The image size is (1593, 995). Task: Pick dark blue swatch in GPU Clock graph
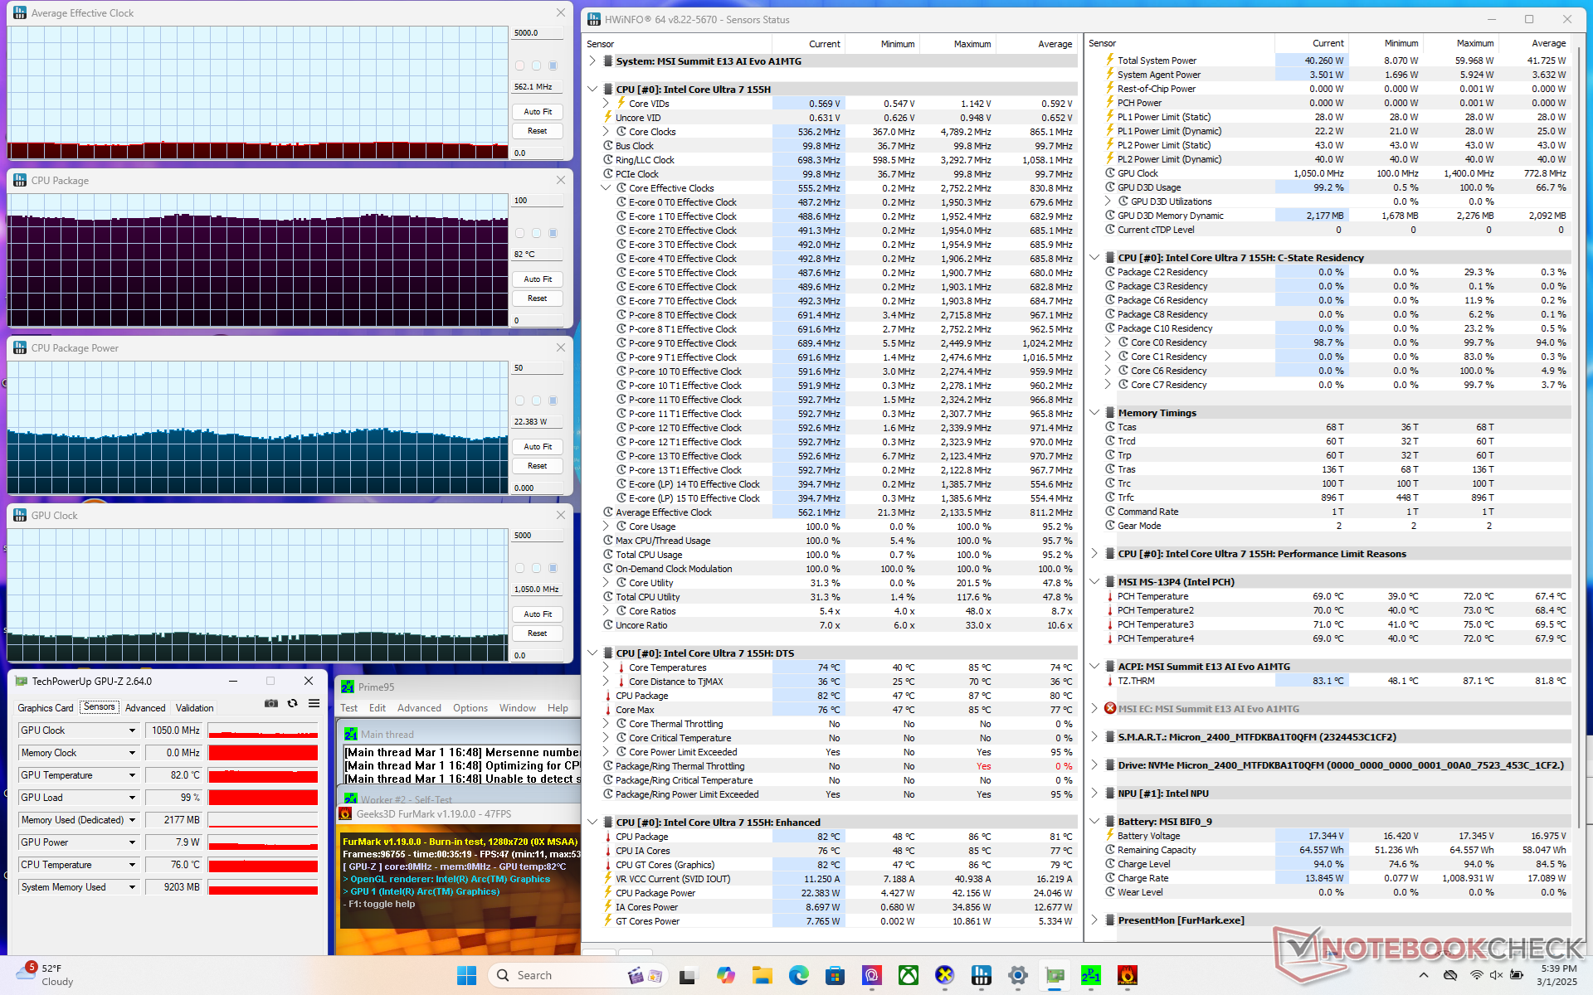coord(553,568)
